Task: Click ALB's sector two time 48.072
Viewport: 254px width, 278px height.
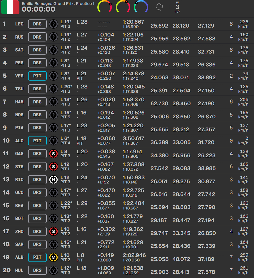Action: click(181, 259)
